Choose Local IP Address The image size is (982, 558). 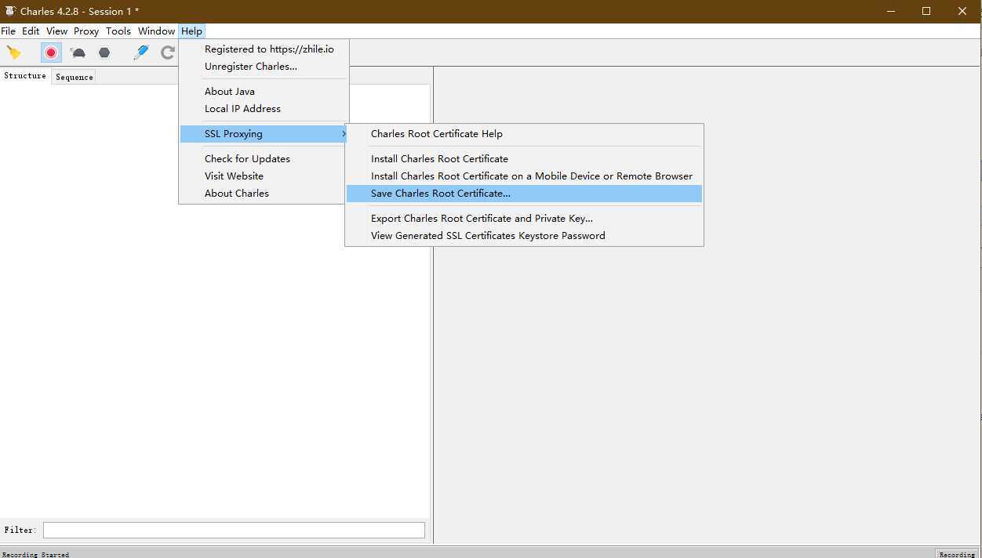pyautogui.click(x=264, y=109)
